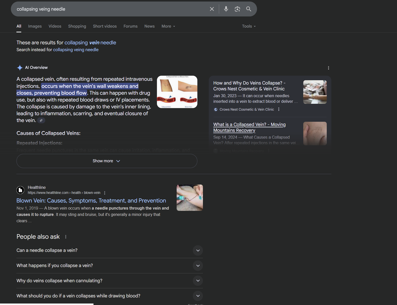Open 'Blown Vein: Causes, Symptoms, Treatment, and Prevention'
The width and height of the screenshot is (397, 305).
pyautogui.click(x=91, y=201)
